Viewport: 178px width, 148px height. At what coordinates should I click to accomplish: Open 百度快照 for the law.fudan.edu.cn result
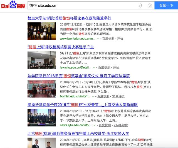pyautogui.click(x=108, y=39)
